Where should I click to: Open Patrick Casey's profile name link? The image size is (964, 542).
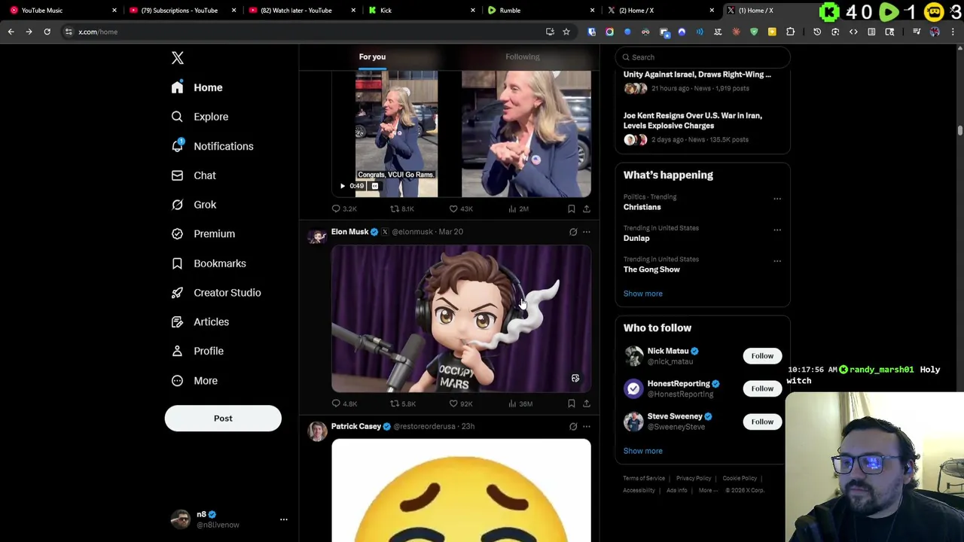(x=356, y=426)
